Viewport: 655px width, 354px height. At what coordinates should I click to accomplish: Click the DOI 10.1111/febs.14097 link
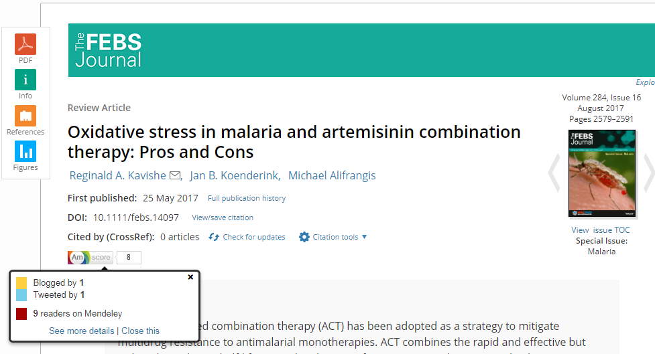(x=135, y=217)
